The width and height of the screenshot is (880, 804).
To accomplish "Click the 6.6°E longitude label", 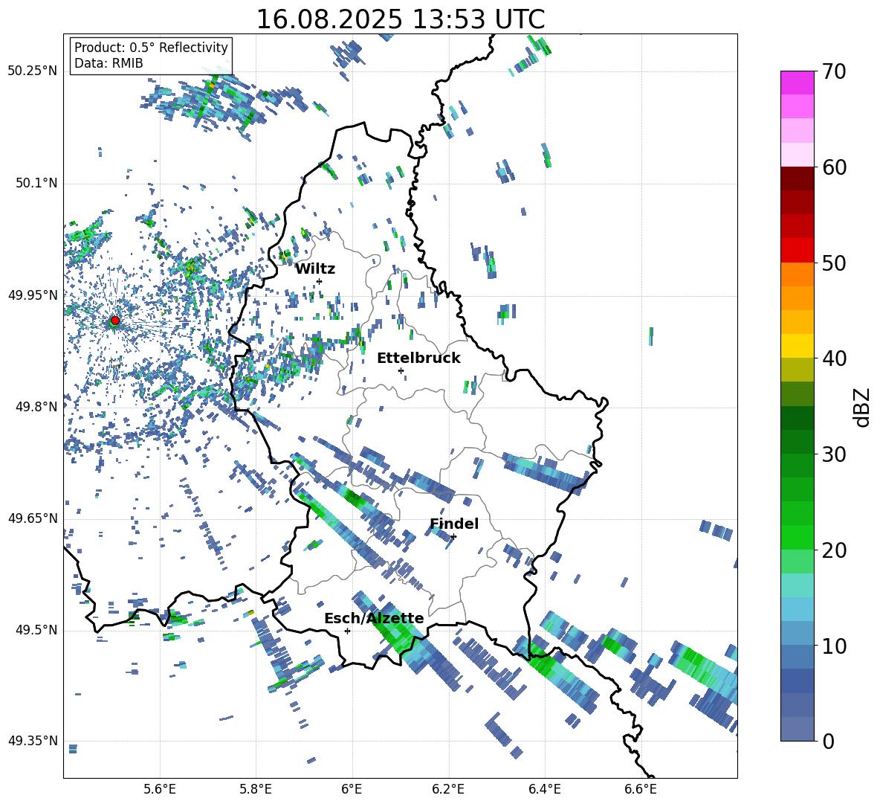I will pos(641,789).
